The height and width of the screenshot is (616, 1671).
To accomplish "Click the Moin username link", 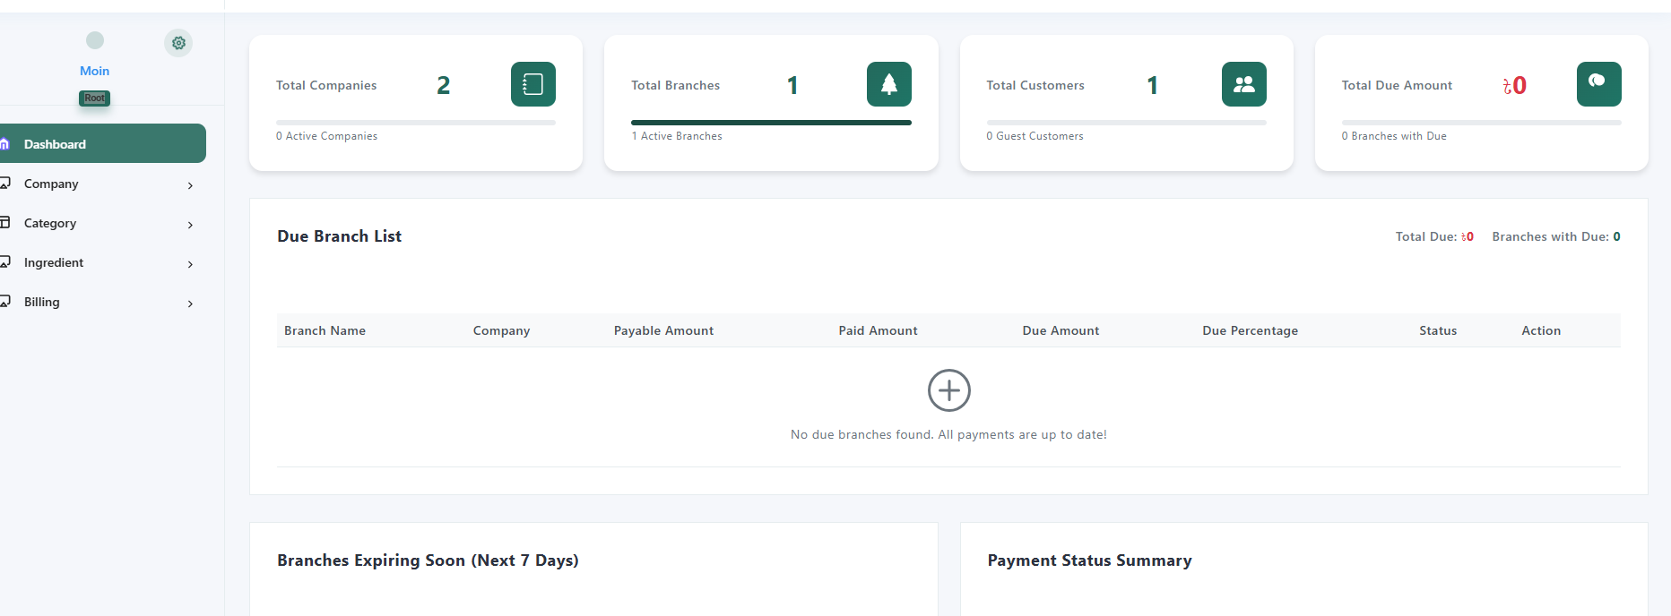I will tap(95, 71).
